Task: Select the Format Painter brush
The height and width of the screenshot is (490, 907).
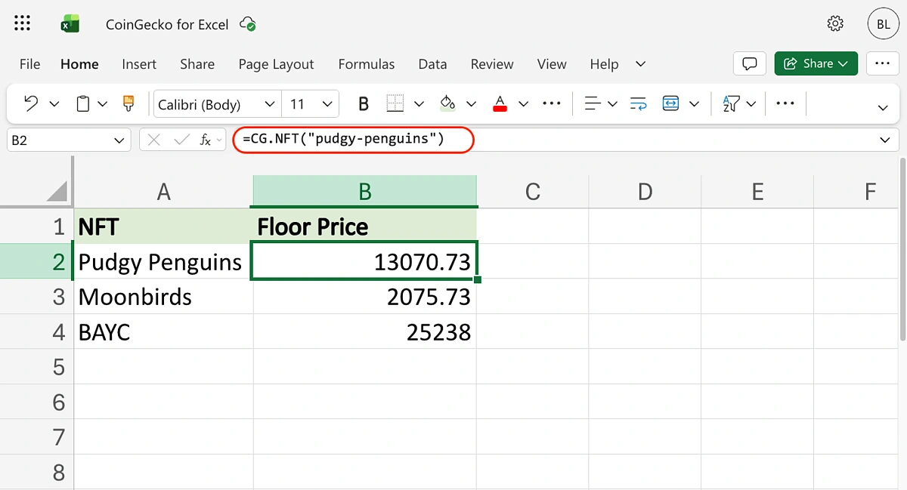Action: (x=128, y=103)
